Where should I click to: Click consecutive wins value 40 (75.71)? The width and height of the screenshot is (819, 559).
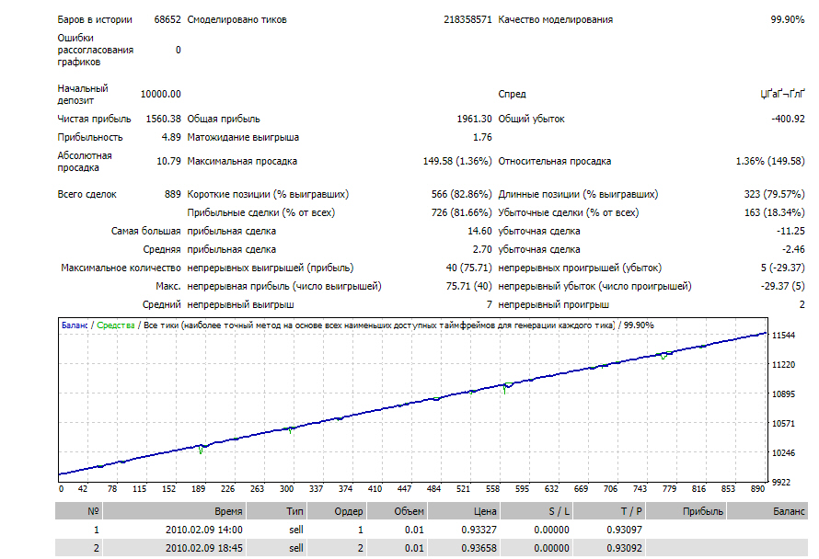(468, 268)
